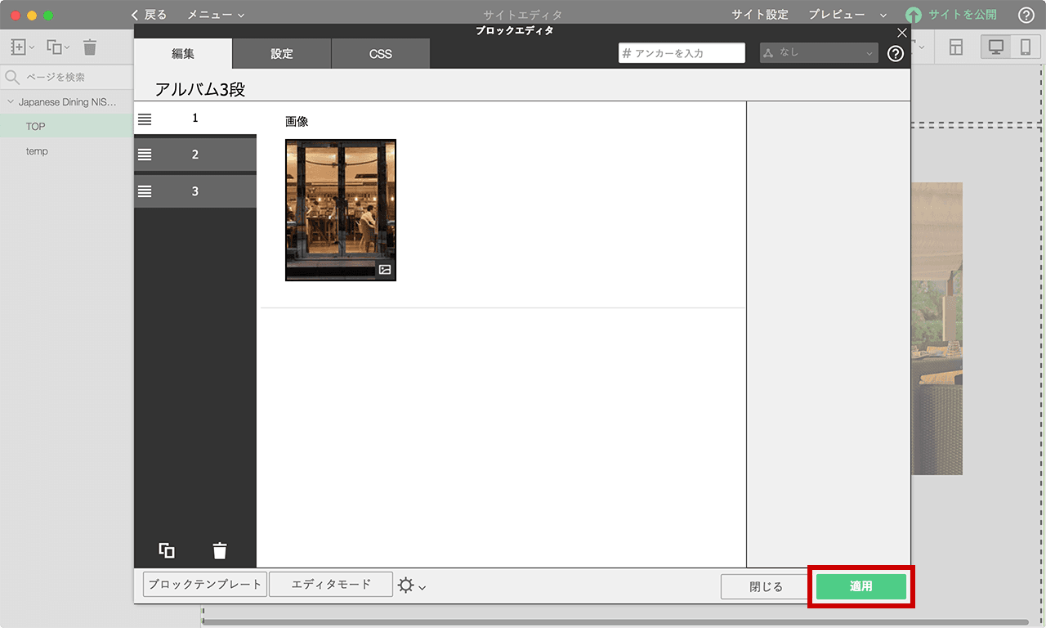Open the ブロックテンプレート block template button
Screen dimensions: 1046x628
point(205,584)
